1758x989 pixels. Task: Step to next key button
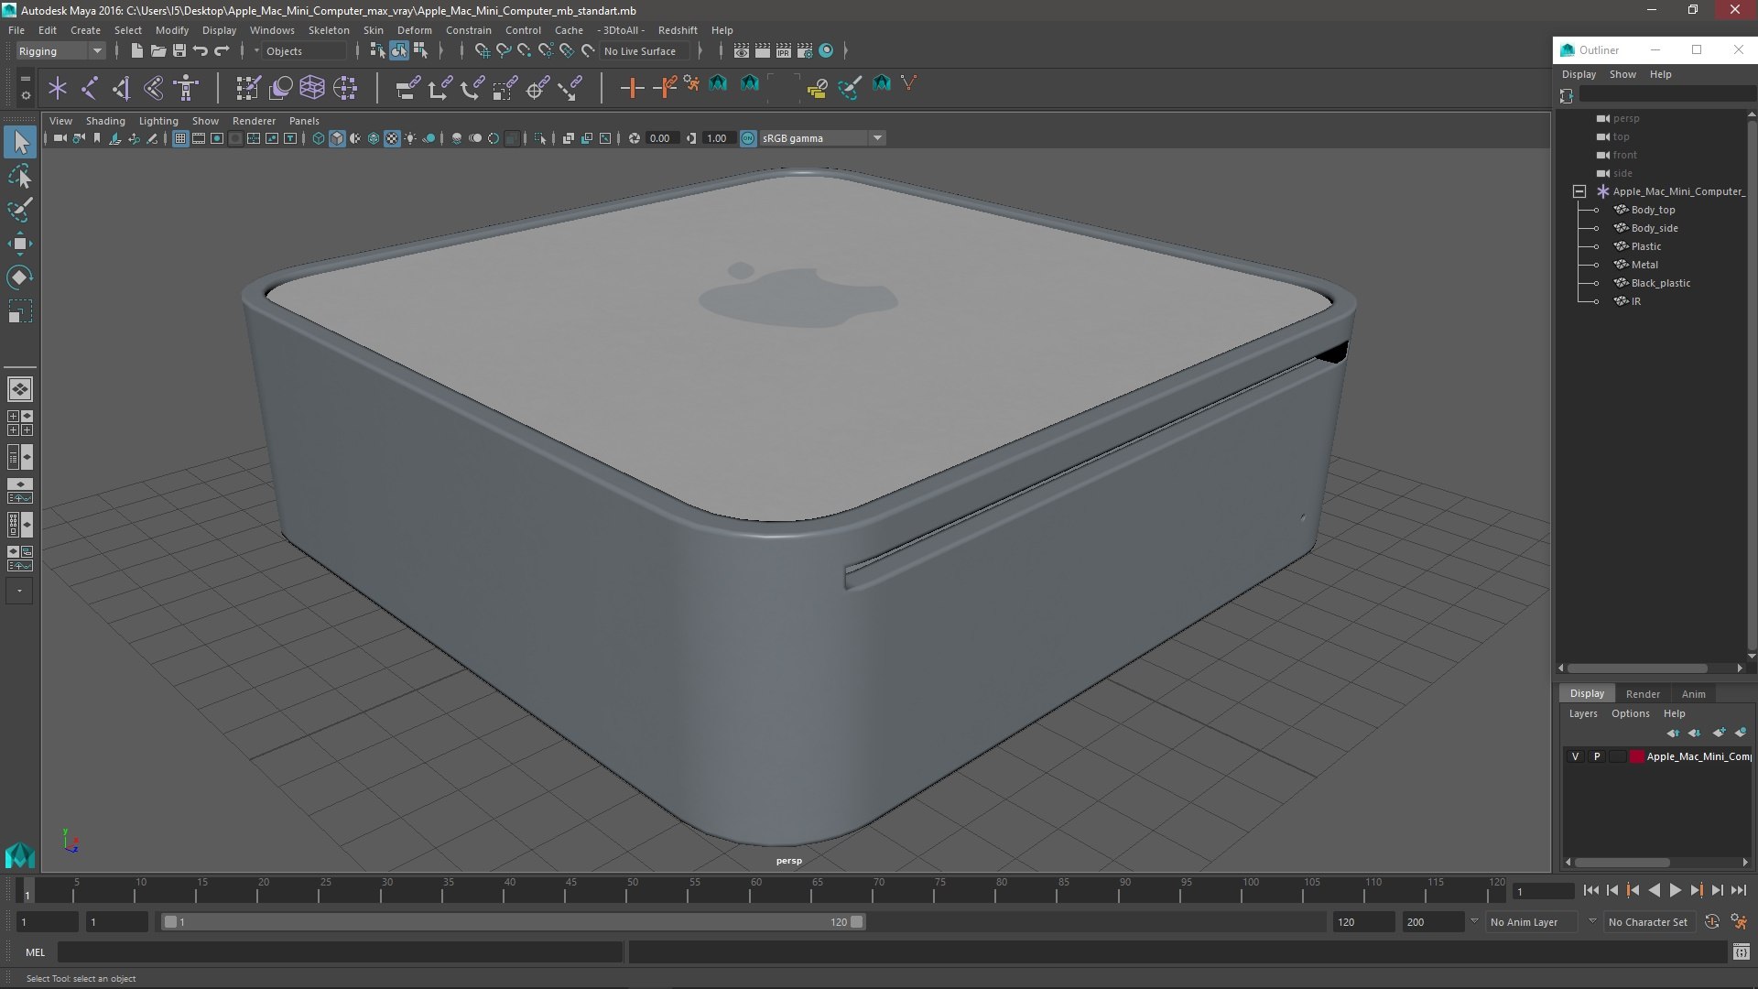(x=1697, y=890)
